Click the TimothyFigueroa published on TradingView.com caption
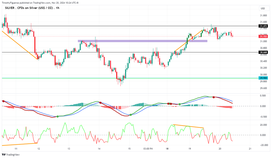 coord(40,3)
